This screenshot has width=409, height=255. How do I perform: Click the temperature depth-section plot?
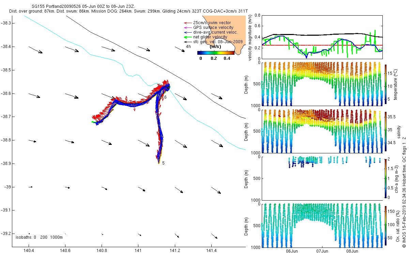point(322,84)
